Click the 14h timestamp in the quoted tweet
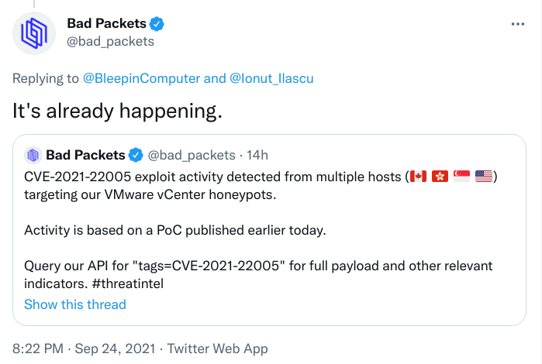542x364 pixels. [257, 155]
